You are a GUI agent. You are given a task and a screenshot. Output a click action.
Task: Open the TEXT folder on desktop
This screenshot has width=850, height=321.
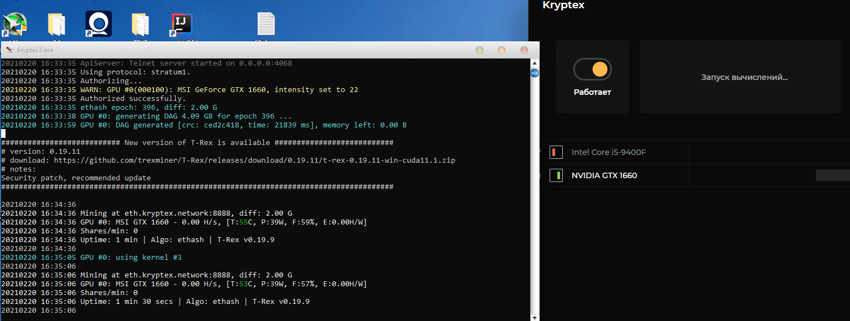[140, 25]
